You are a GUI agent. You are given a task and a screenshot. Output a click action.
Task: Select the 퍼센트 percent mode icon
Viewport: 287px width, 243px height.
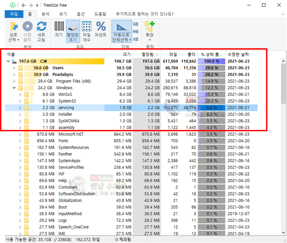click(101, 26)
